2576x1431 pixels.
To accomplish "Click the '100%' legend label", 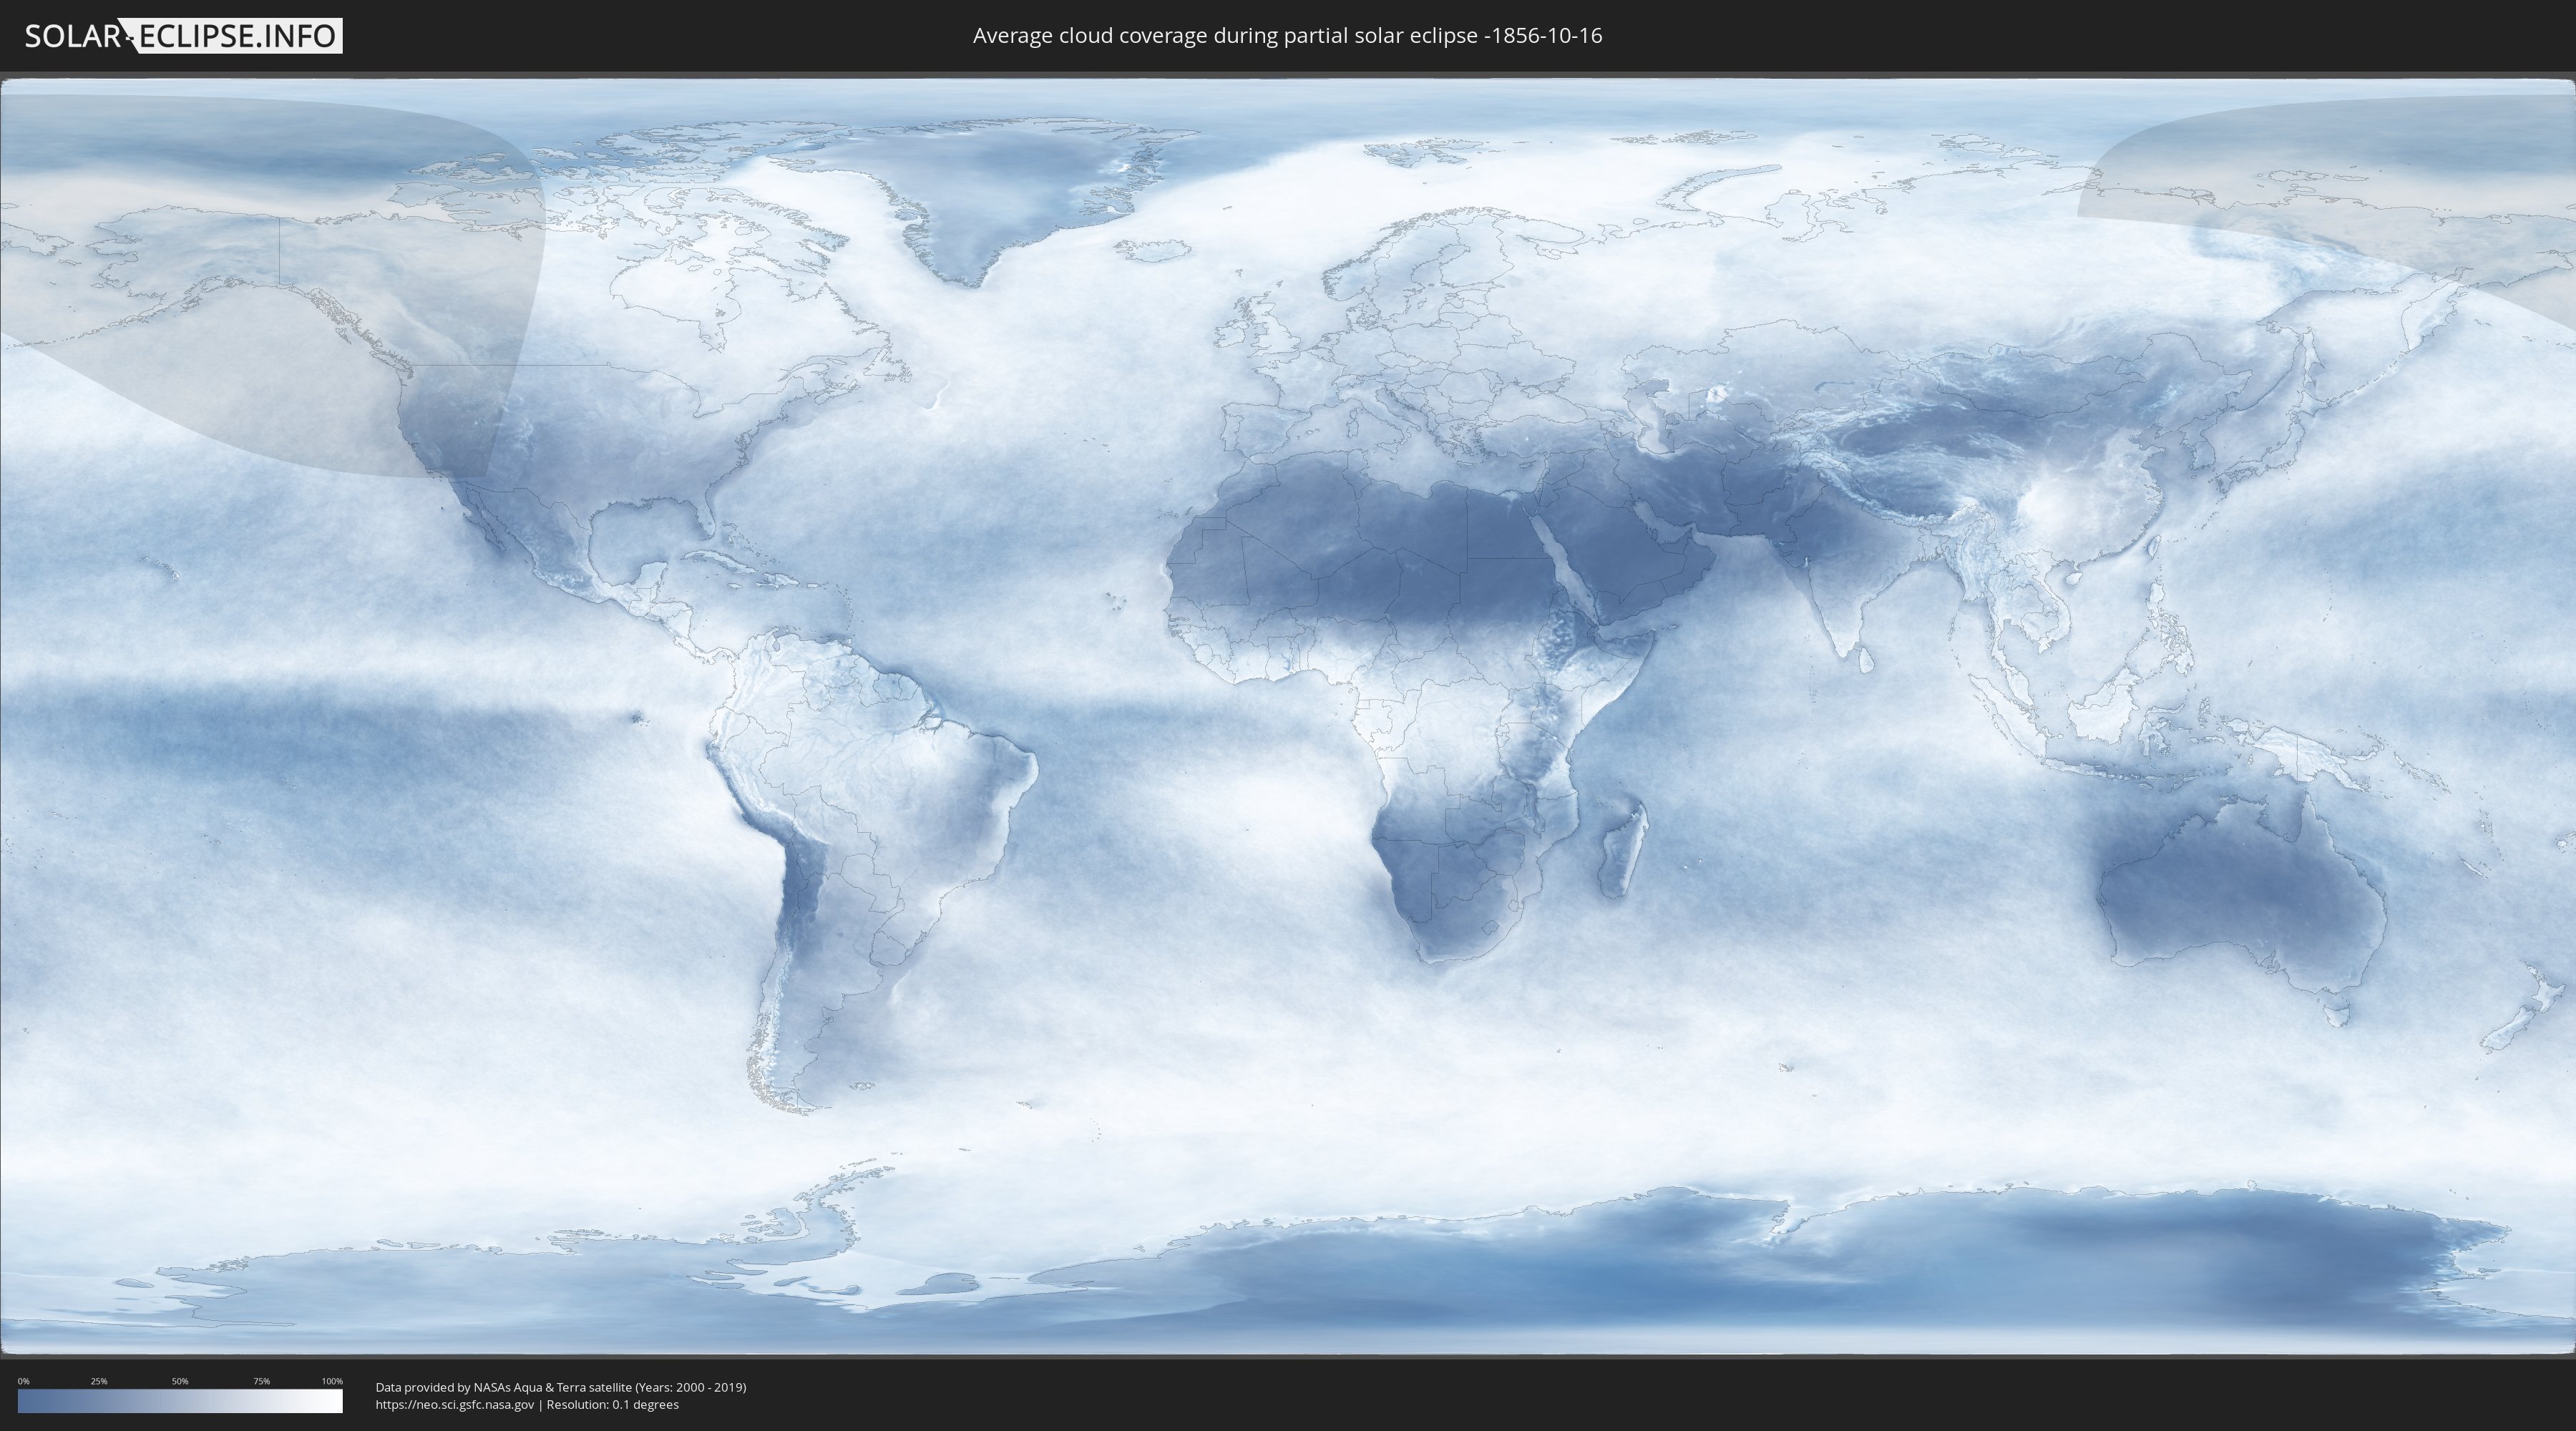I will click(332, 1381).
